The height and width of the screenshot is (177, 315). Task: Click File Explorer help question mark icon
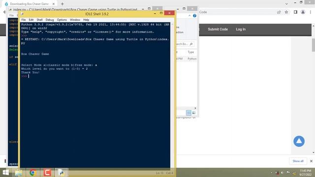coord(195,16)
